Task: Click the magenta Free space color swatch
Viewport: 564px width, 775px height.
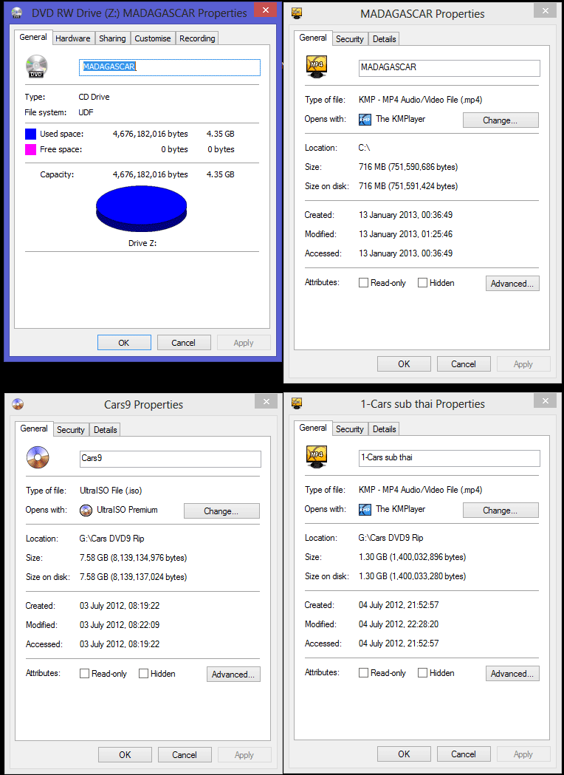Action: [30, 149]
